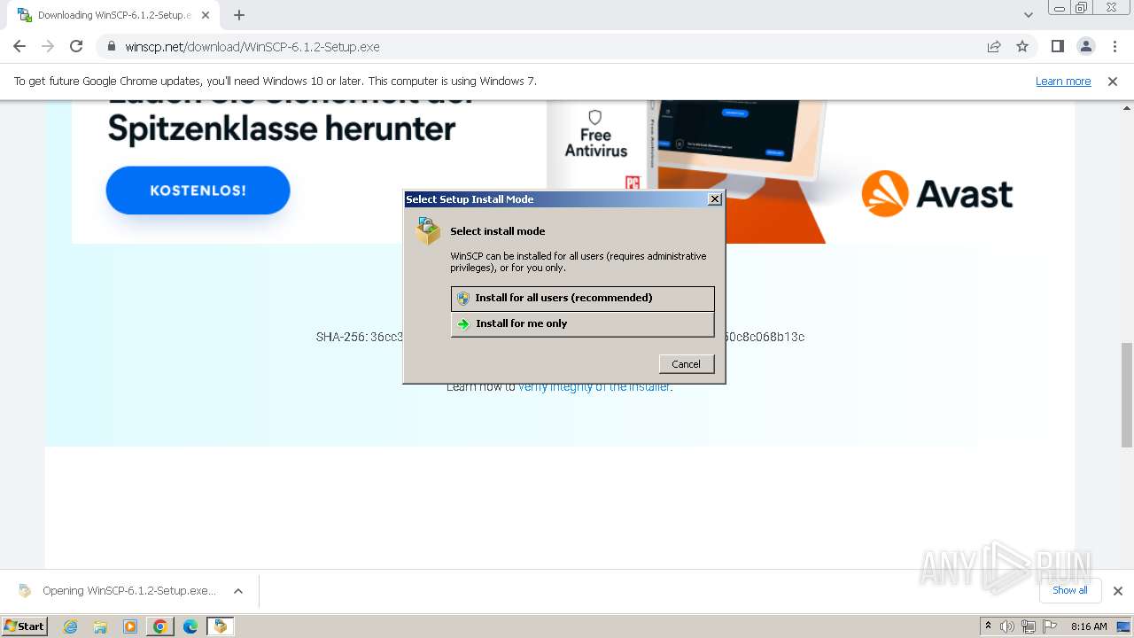Image resolution: width=1134 pixels, height=638 pixels.
Task: Toggle the Chrome side panel
Action: click(1057, 47)
